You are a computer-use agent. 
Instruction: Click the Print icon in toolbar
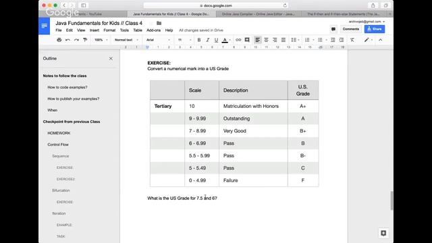point(59,40)
